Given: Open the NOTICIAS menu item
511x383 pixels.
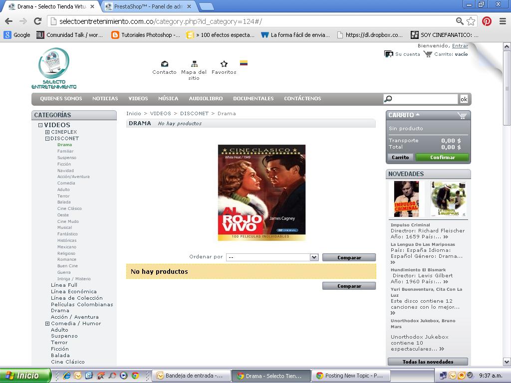Looking at the screenshot, I should click(x=105, y=98).
